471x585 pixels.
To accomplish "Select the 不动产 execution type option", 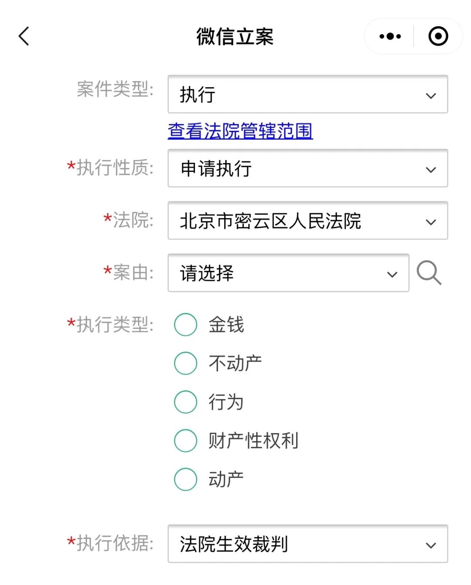I will click(x=185, y=363).
